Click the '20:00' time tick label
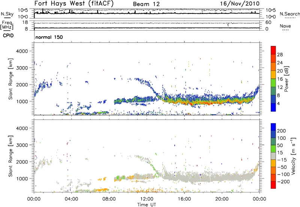The image size is (300, 207). 222,199
